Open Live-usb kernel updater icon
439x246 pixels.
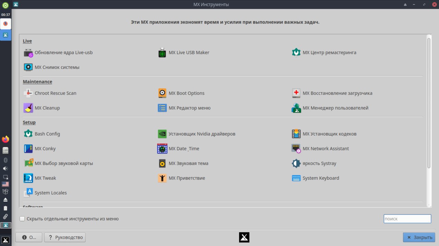coord(28,53)
